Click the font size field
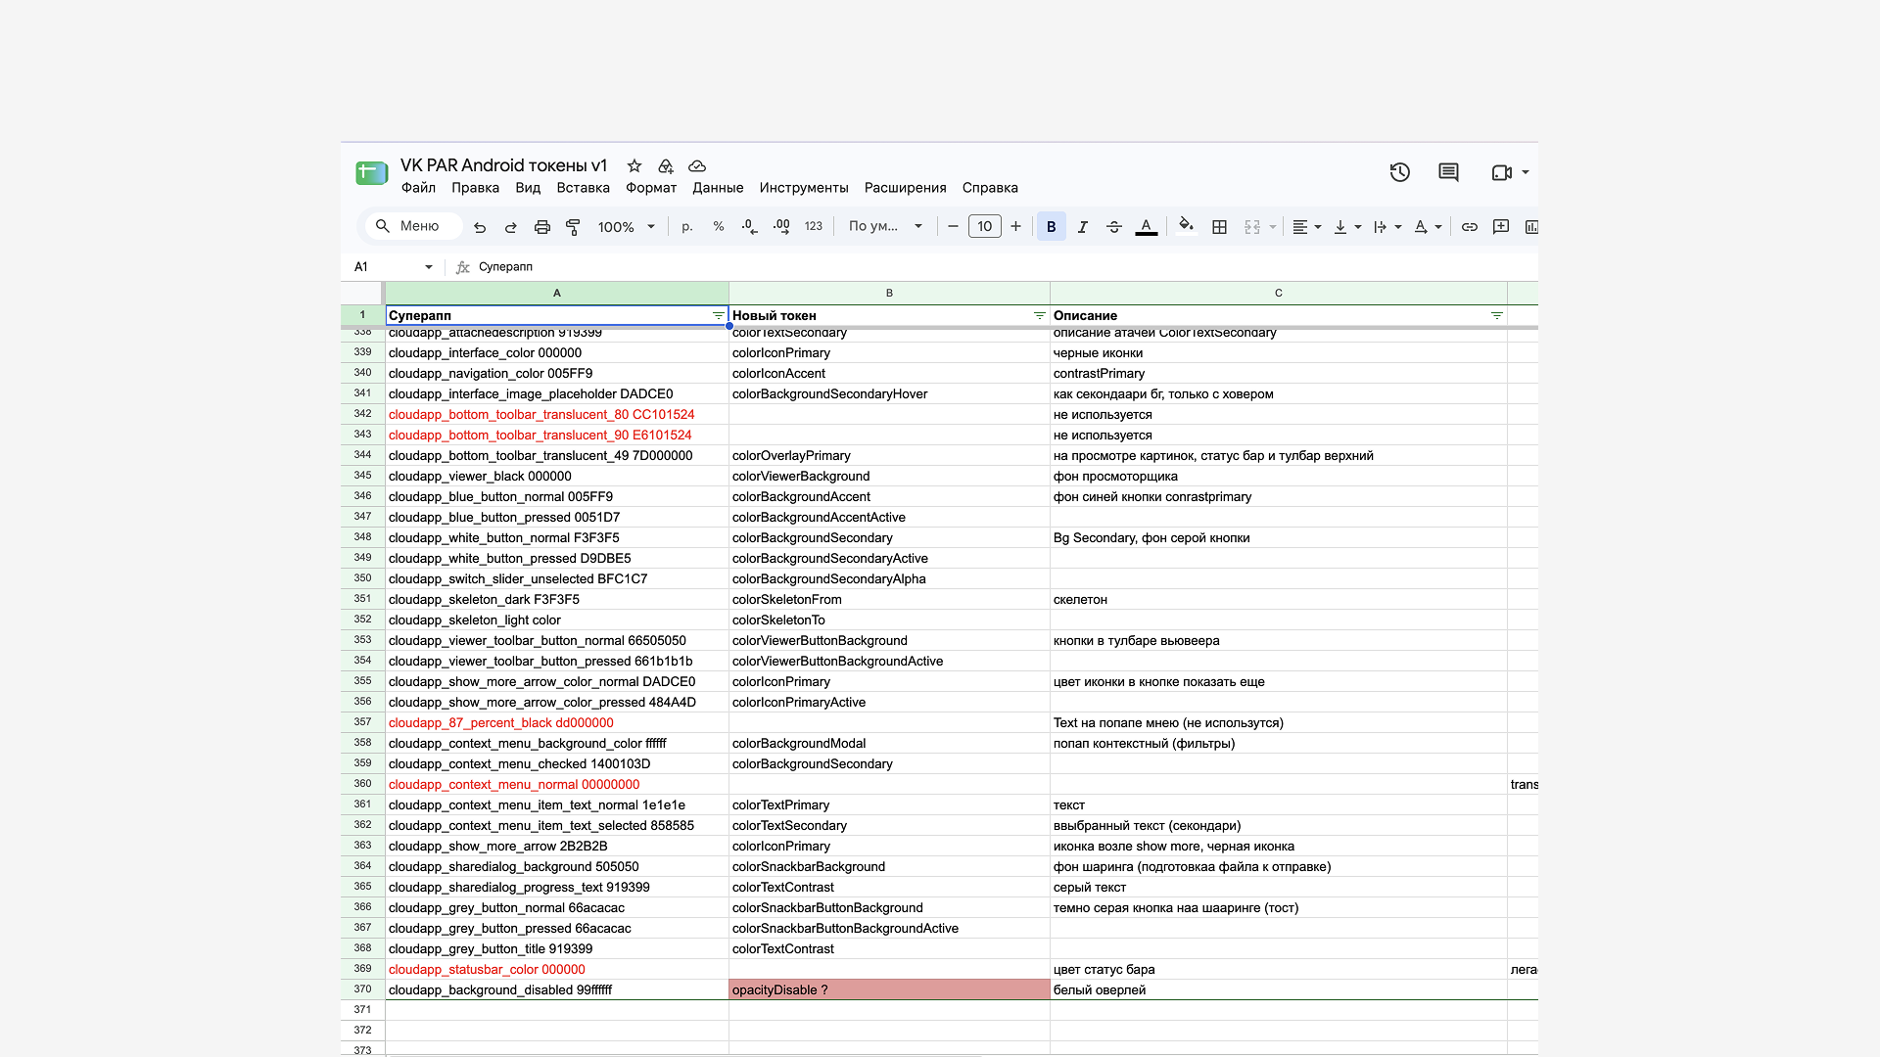The height and width of the screenshot is (1057, 1880). tap(985, 227)
